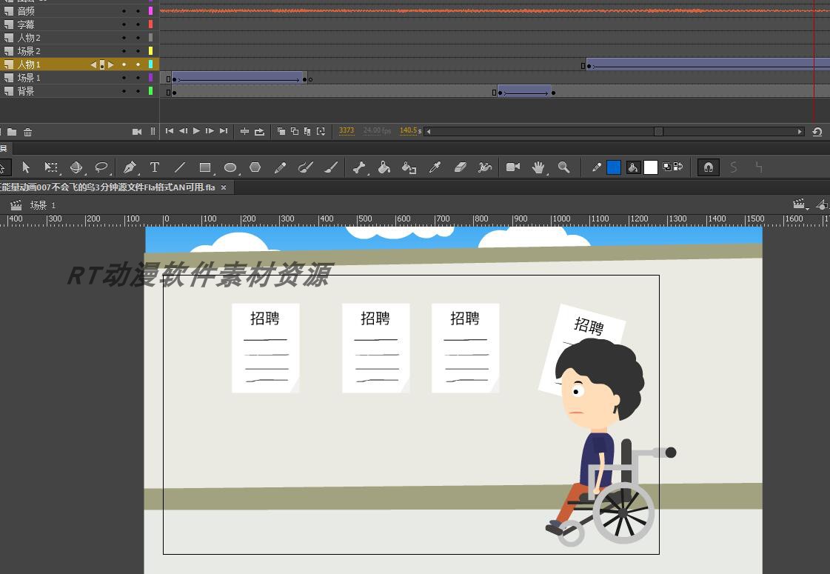Step forward one frame

[x=210, y=131]
